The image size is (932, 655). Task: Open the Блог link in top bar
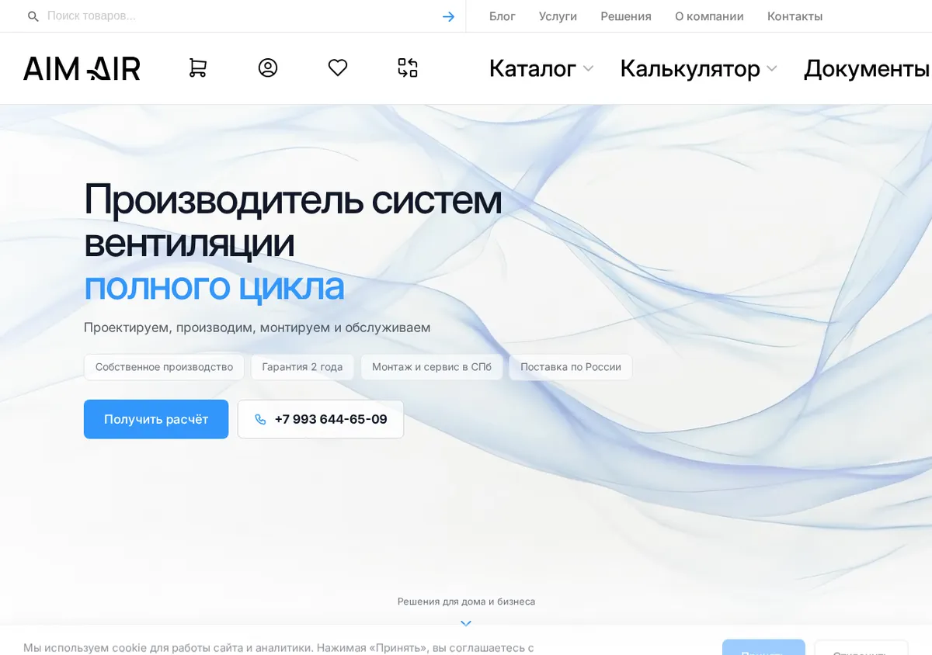pos(503,16)
